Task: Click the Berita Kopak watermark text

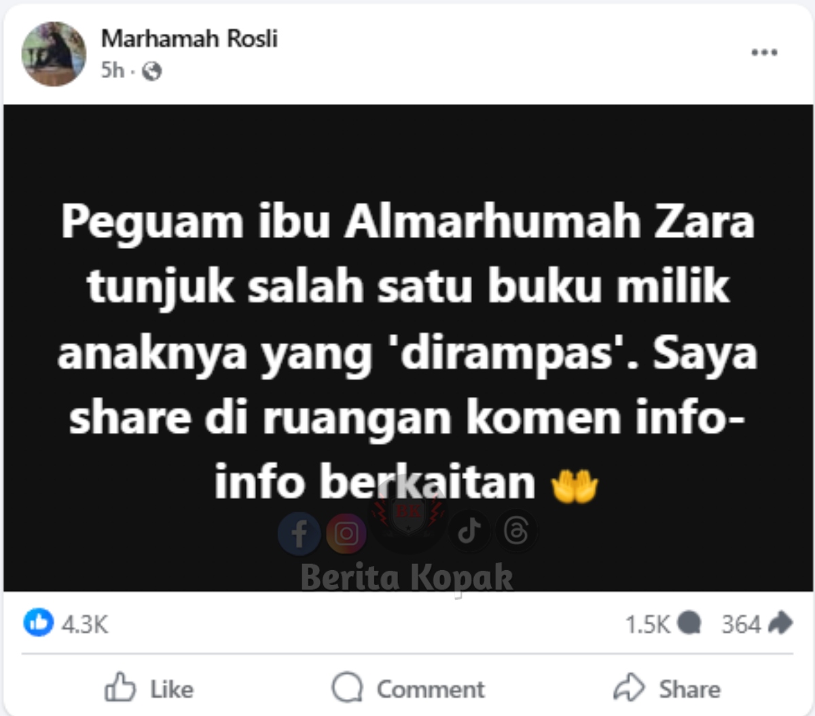Action: tap(407, 578)
